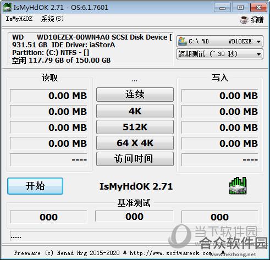Click the Partition: (C:) NTFS line
Screen dimensions: 270x260
(x=51, y=53)
